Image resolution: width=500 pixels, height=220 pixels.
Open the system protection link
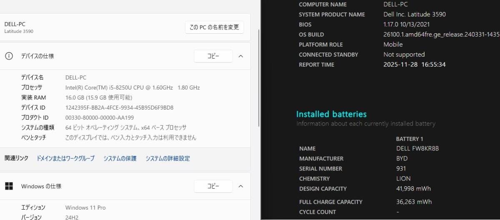click(x=120, y=158)
